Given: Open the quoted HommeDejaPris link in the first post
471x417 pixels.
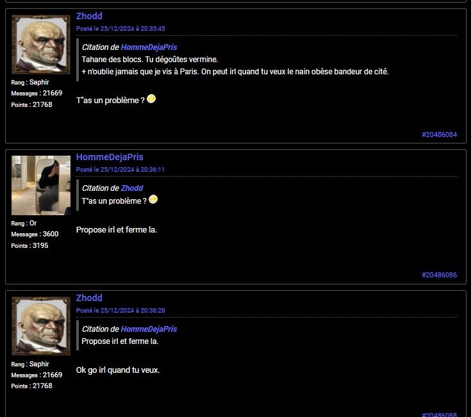Looking at the screenshot, I should pyautogui.click(x=149, y=47).
